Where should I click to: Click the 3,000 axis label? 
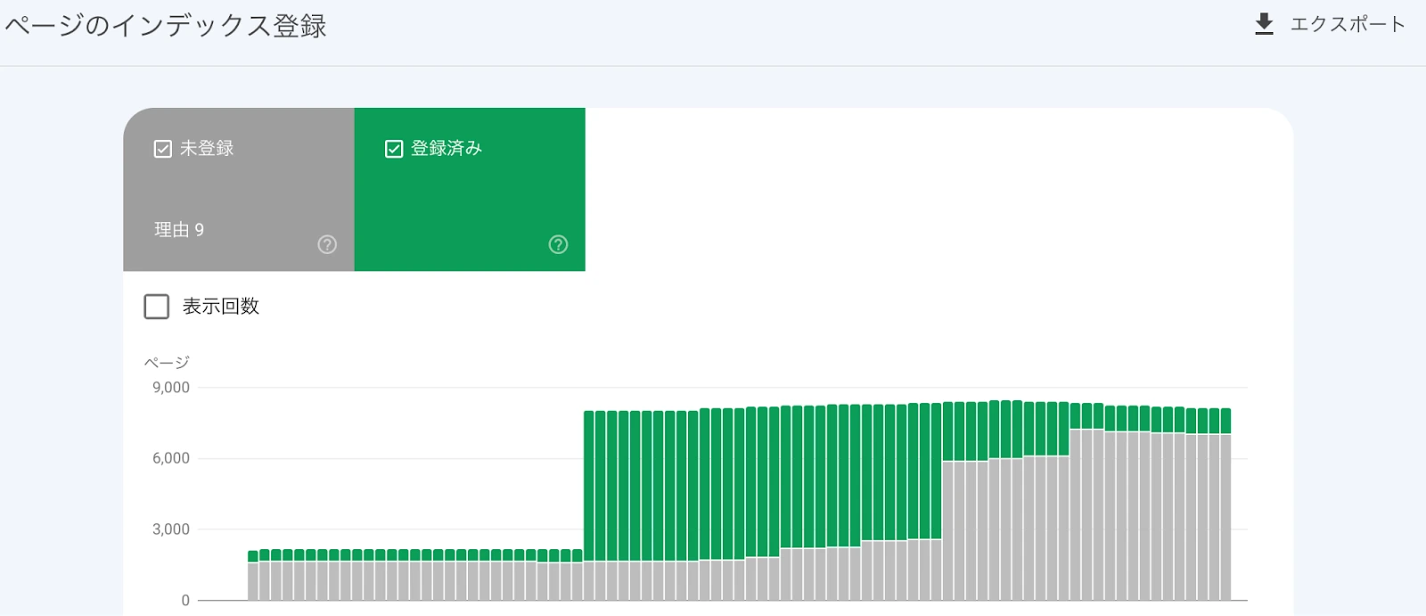(x=170, y=530)
